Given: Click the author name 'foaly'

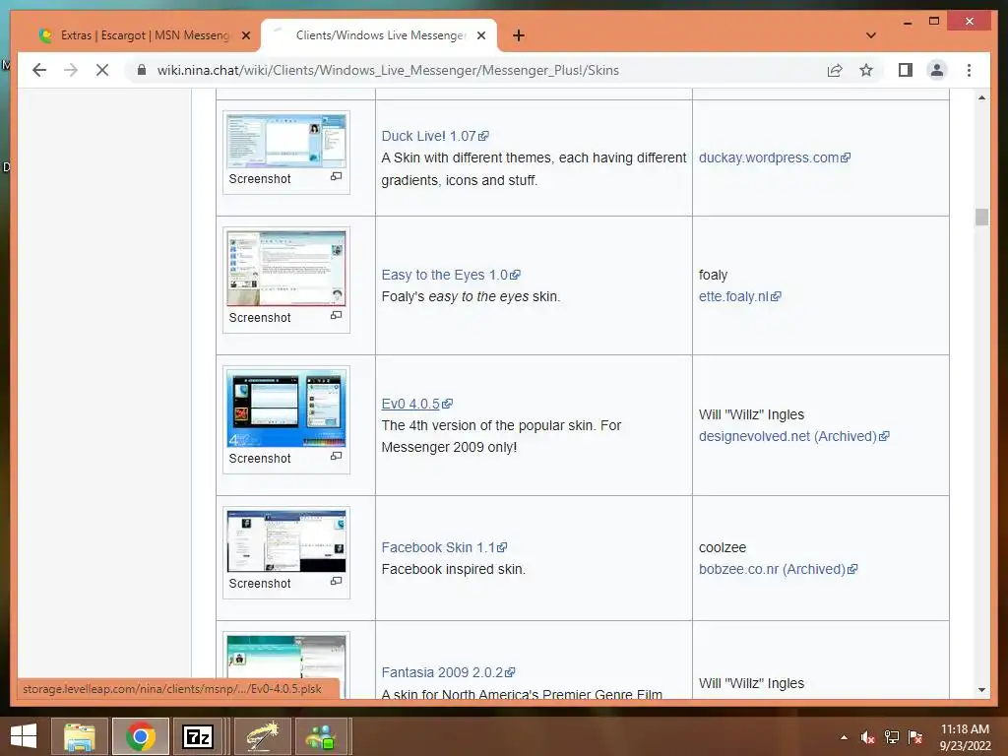Looking at the screenshot, I should (713, 275).
